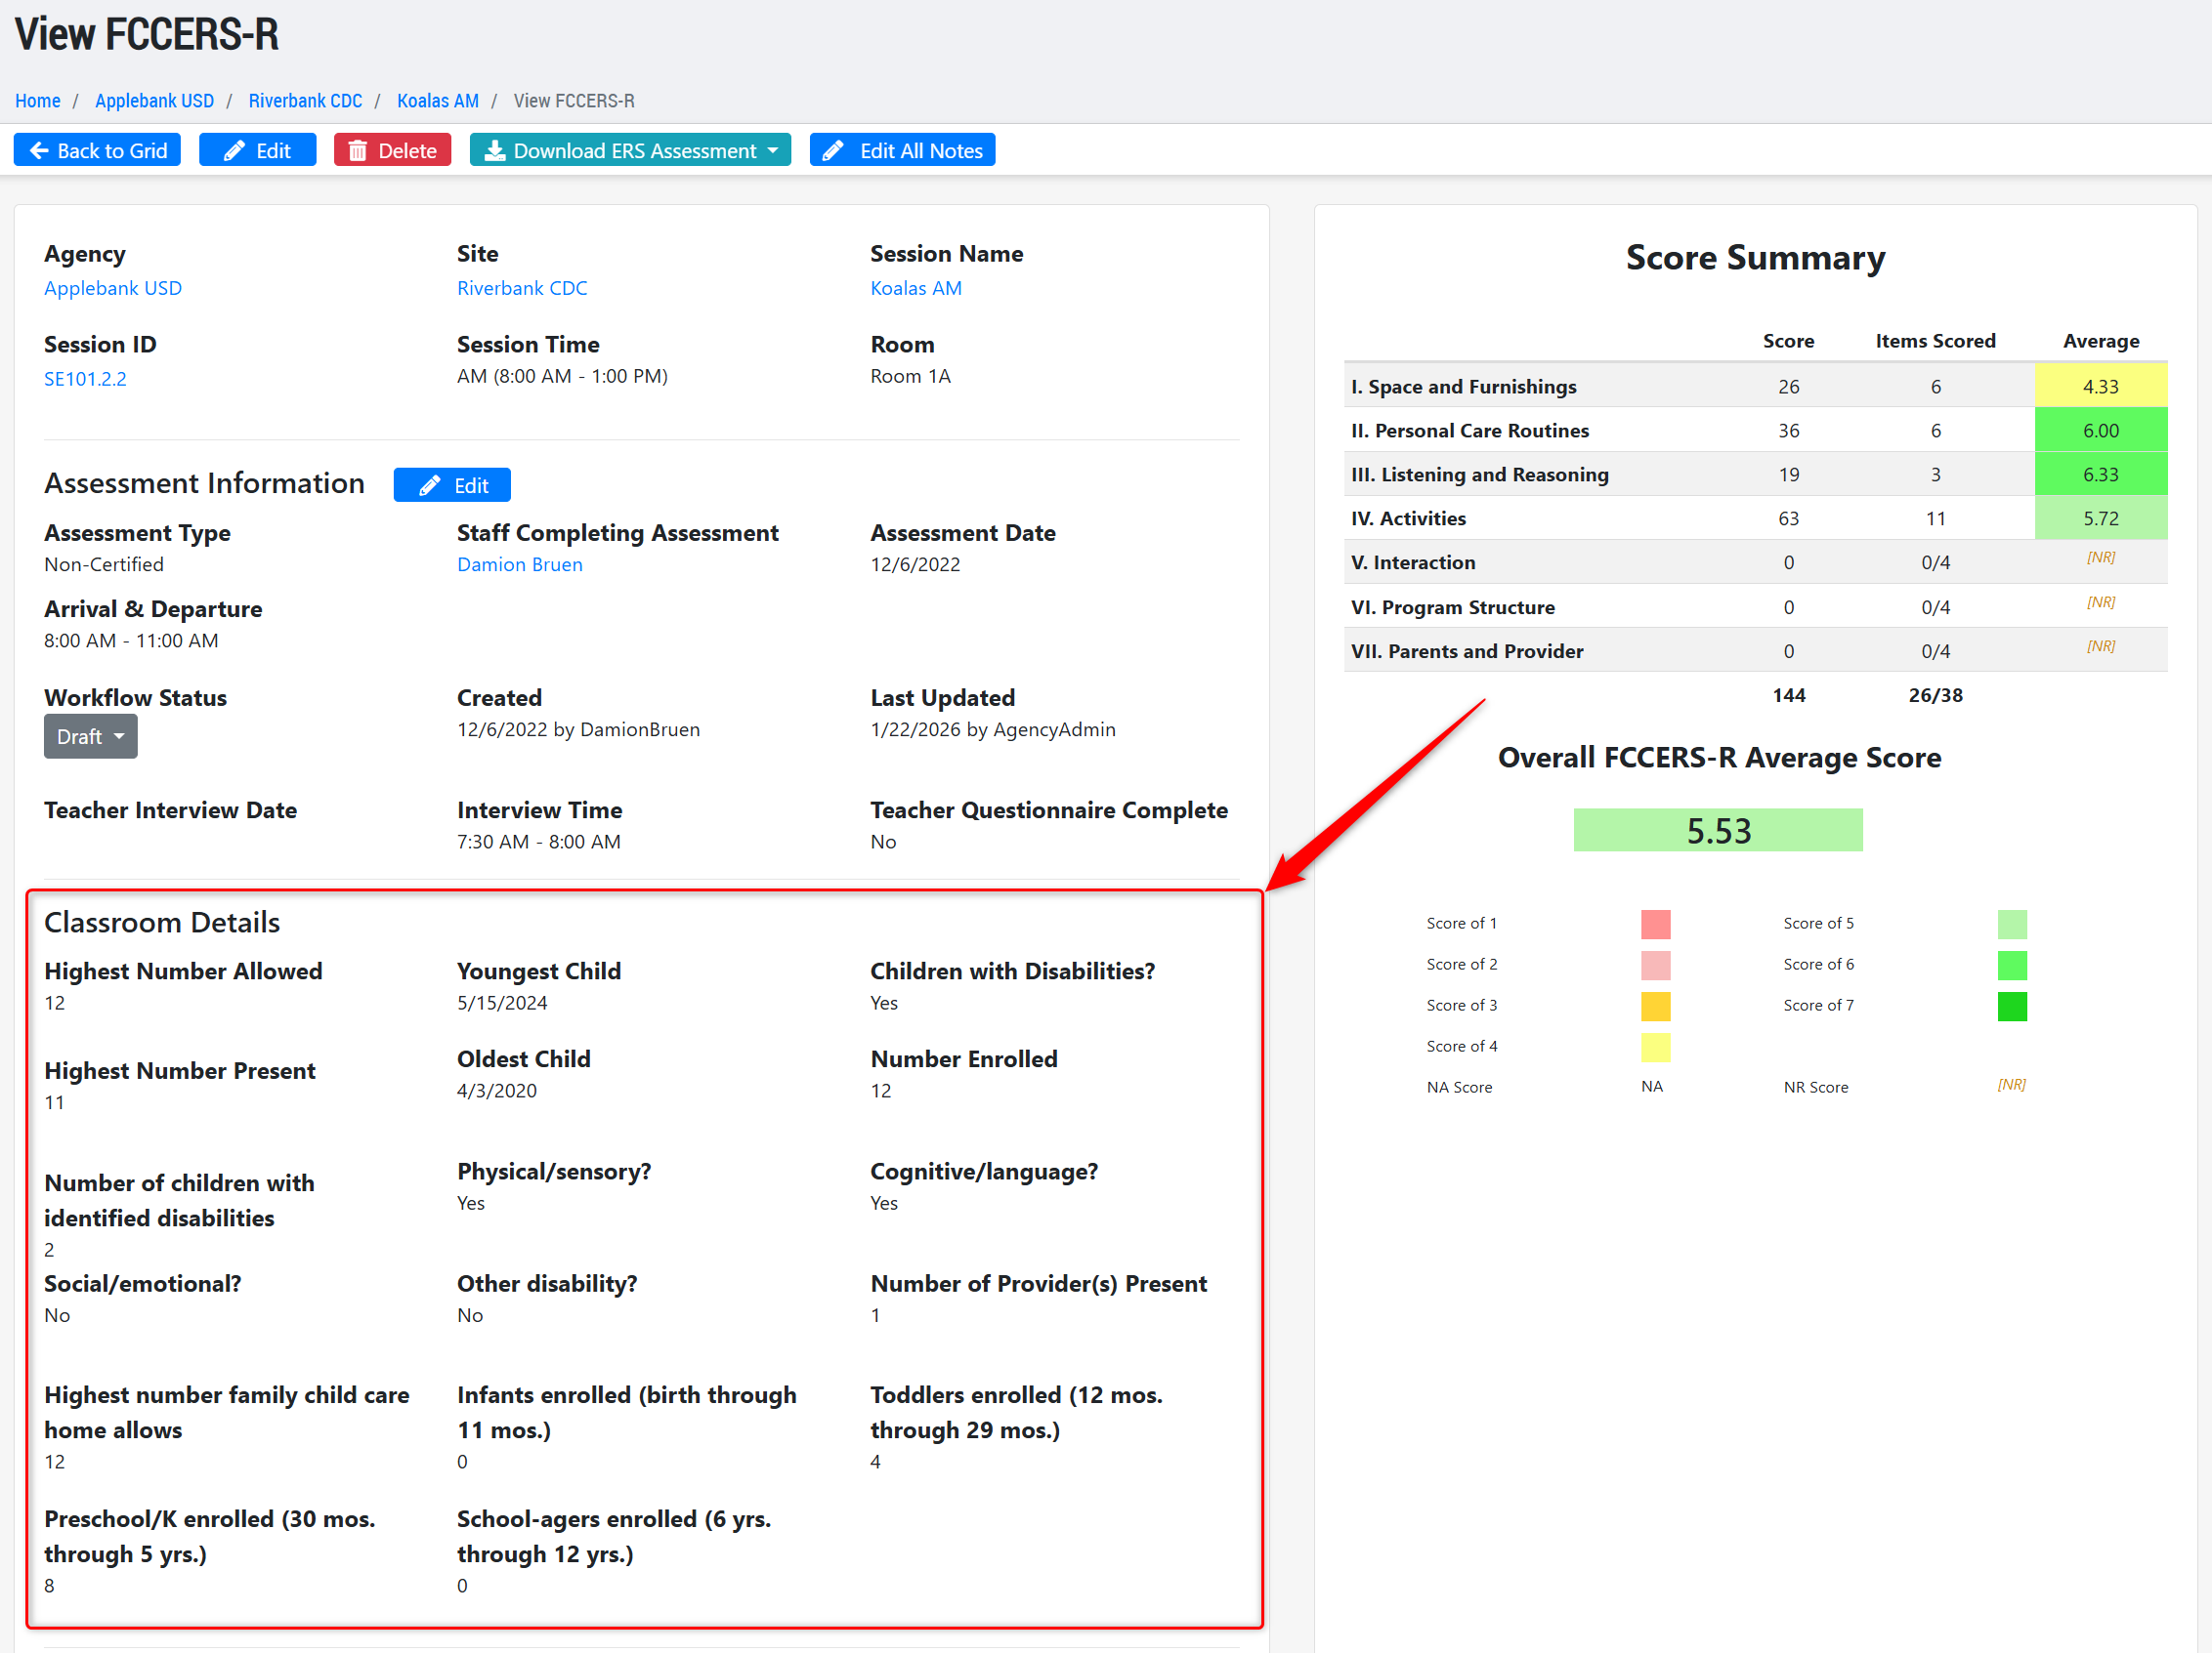The image size is (2212, 1653).
Task: Click the Score of 3 orange swatch
Action: click(x=1655, y=1006)
